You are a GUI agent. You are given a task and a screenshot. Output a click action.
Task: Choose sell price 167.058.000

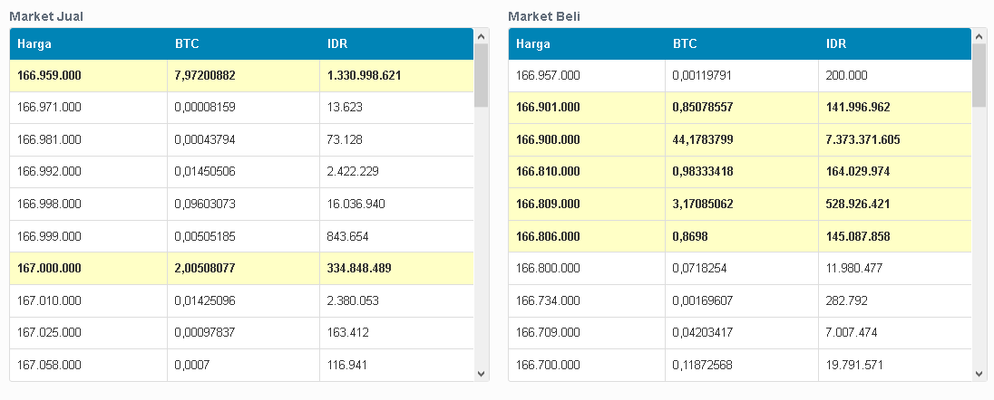coord(49,365)
